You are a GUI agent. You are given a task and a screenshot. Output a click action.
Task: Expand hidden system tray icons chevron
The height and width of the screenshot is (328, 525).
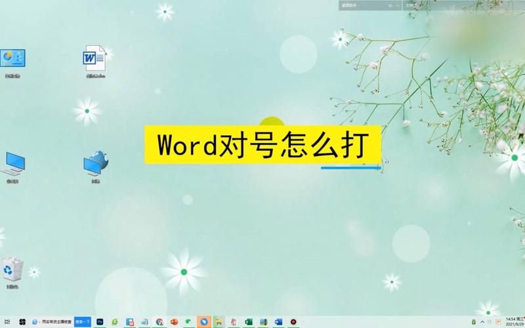[x=482, y=322]
